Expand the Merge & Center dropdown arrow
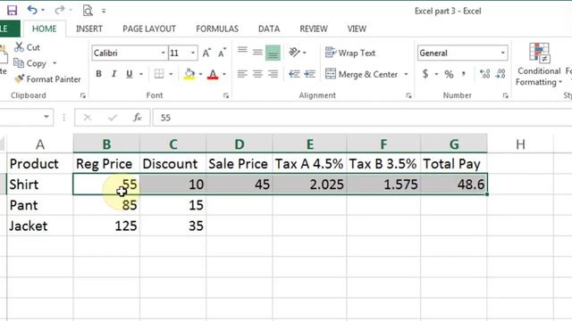 point(406,74)
